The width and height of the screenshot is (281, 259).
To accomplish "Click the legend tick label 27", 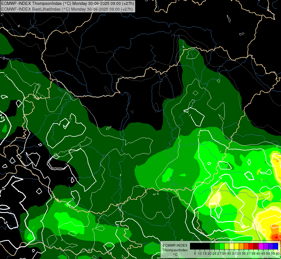I will tap(220, 254).
